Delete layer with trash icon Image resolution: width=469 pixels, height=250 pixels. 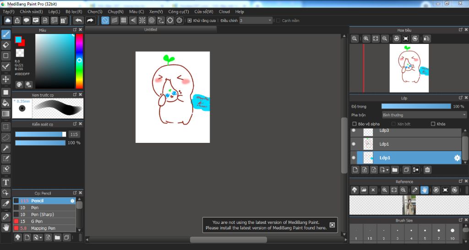pyautogui.click(x=427, y=170)
